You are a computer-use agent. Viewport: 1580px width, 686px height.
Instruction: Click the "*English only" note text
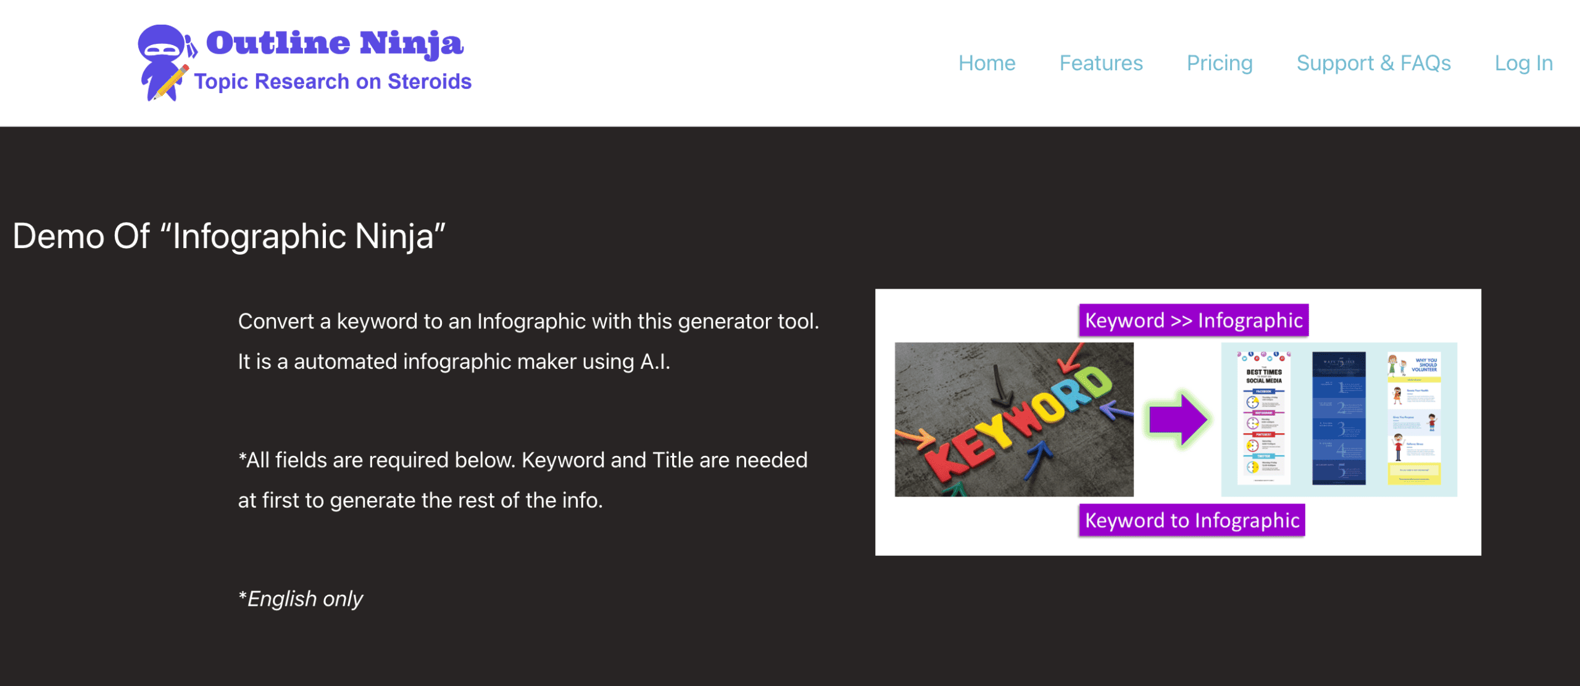[x=301, y=598]
